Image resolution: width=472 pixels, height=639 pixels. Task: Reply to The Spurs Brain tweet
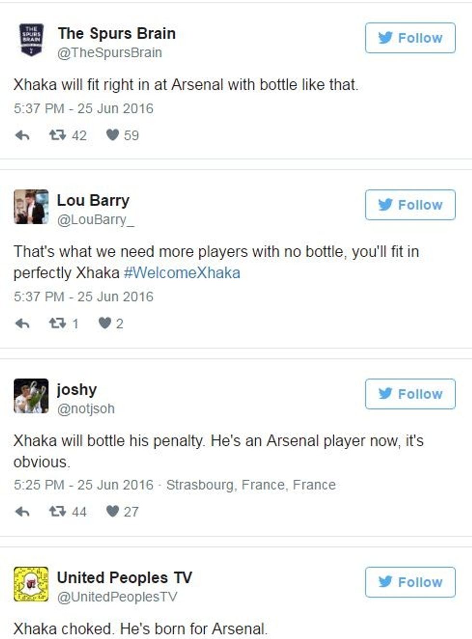point(22,135)
